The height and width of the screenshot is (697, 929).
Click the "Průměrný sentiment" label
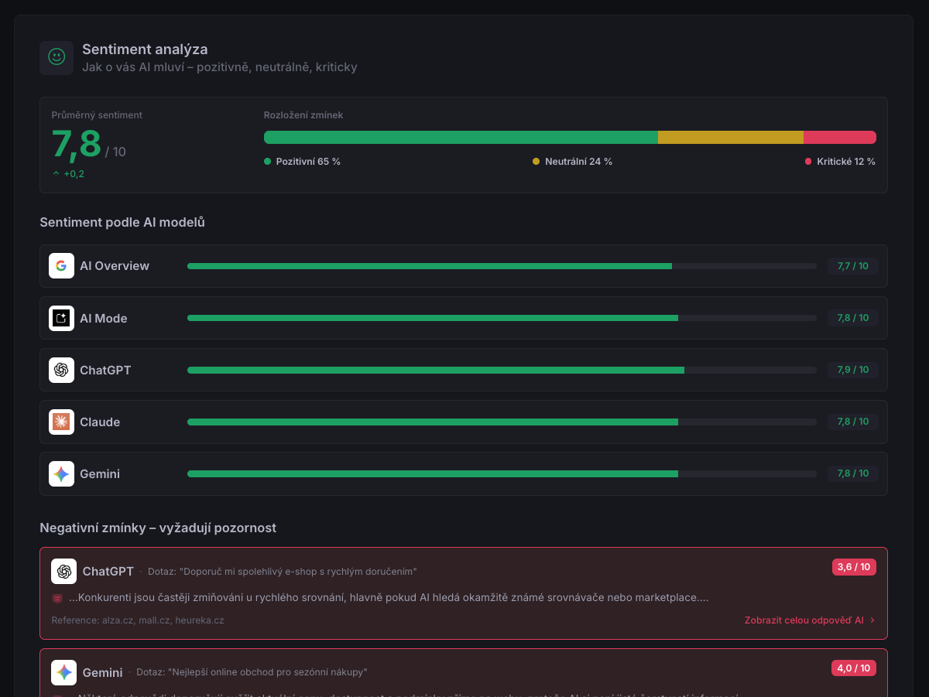click(97, 115)
